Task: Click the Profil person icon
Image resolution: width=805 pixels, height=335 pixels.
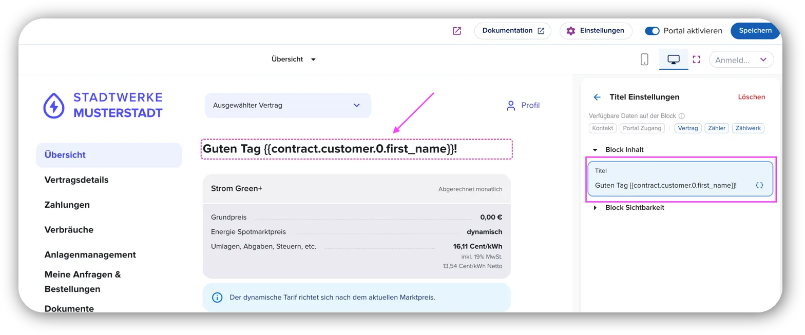Action: point(511,106)
